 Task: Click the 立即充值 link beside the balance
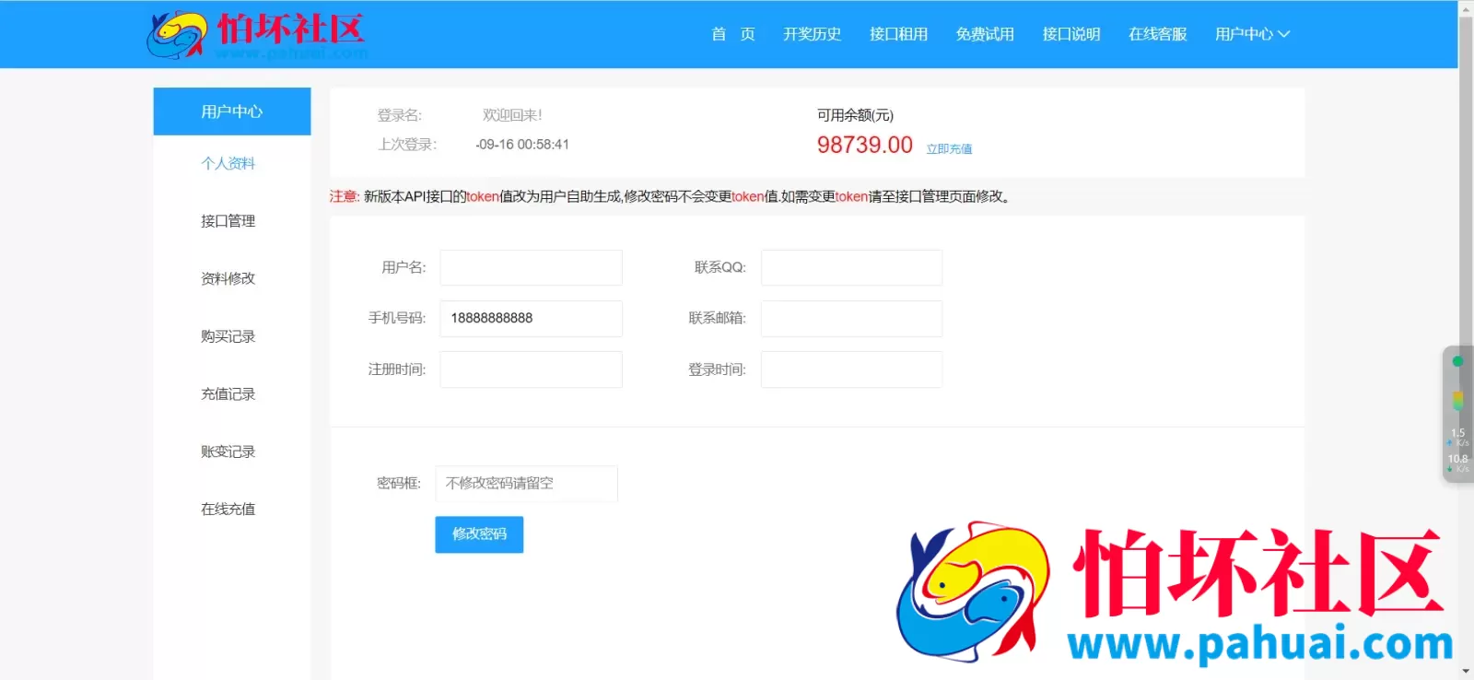click(949, 148)
